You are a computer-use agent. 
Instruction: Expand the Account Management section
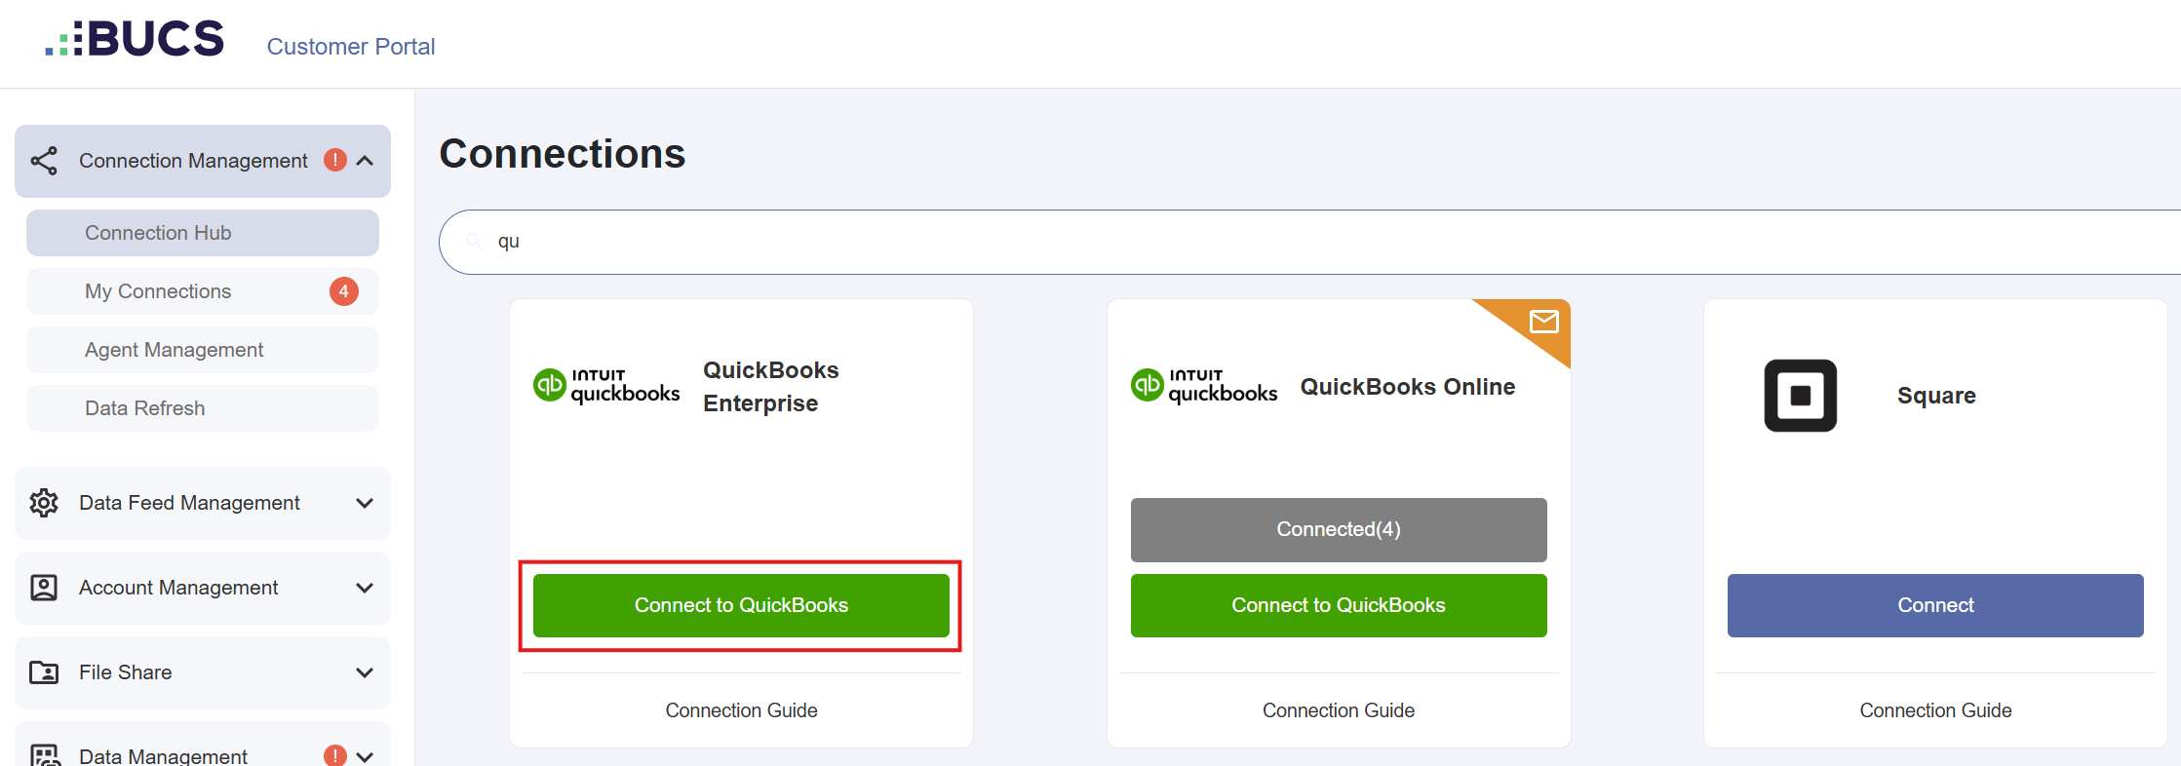pyautogui.click(x=365, y=588)
